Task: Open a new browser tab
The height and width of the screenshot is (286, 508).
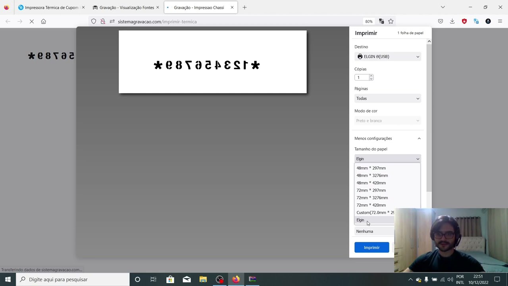Action: (244, 8)
